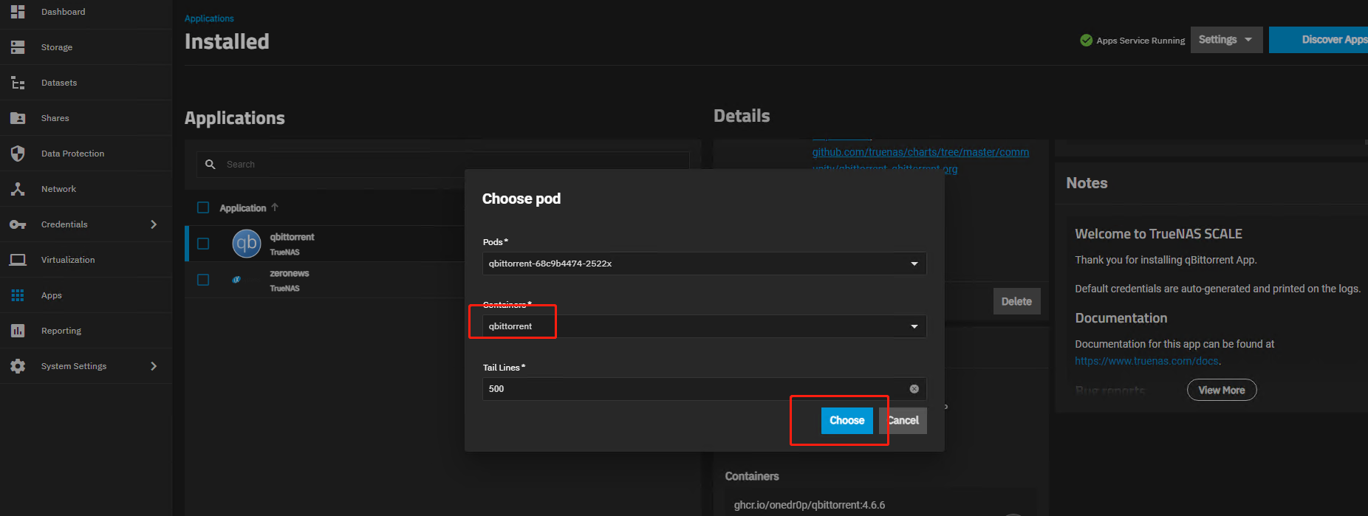Check the qbittorrent row checkbox
Screen dimensions: 1368x516
(203, 244)
